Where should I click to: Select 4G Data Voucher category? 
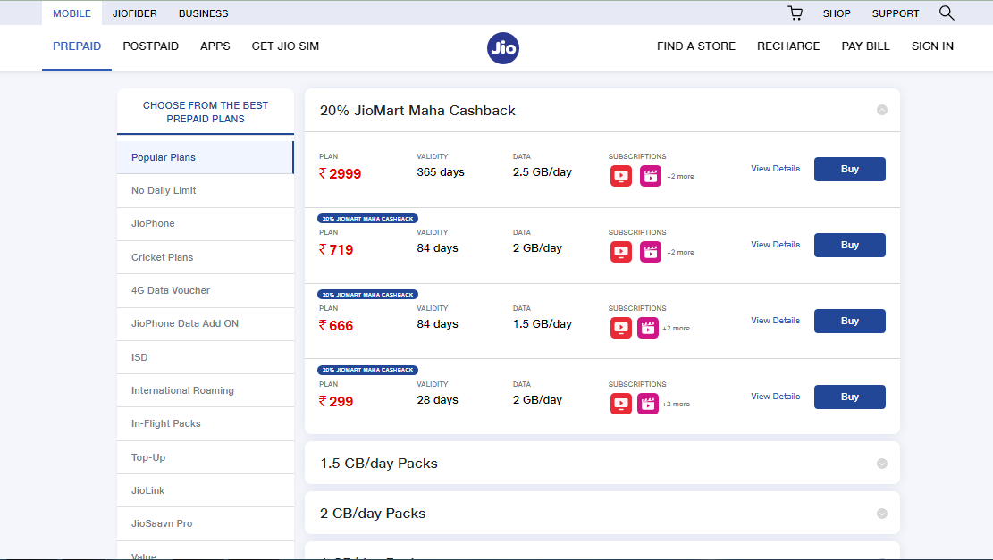click(x=206, y=290)
